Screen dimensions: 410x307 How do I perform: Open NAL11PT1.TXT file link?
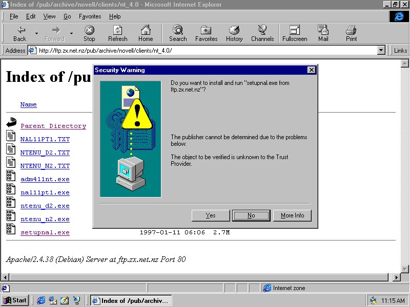coord(45,139)
